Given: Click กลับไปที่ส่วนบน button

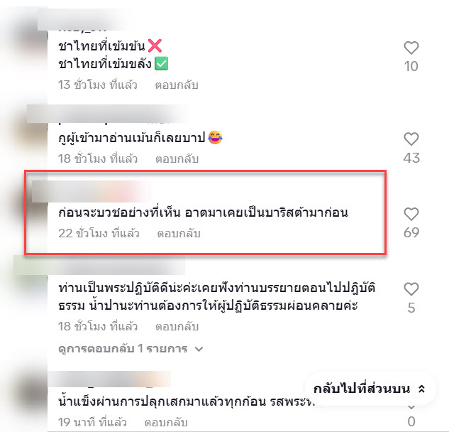Looking at the screenshot, I should pyautogui.click(x=370, y=389).
